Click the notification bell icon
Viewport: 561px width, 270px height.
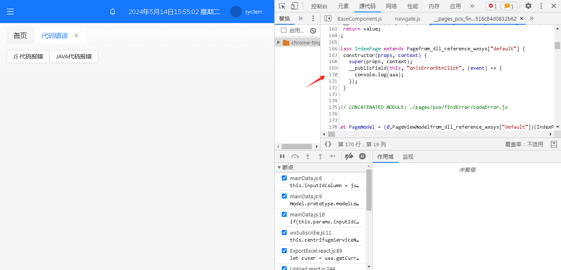(x=113, y=12)
